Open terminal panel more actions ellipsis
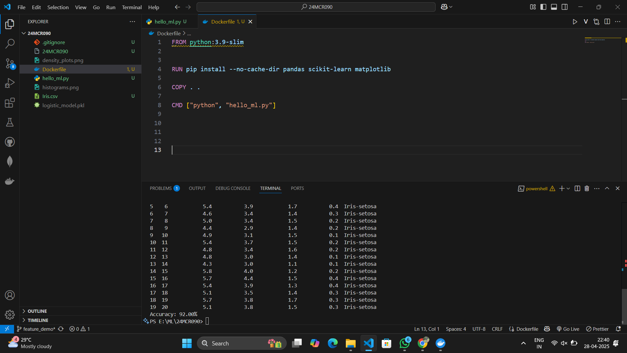Viewport: 627px width, 353px height. point(597,188)
